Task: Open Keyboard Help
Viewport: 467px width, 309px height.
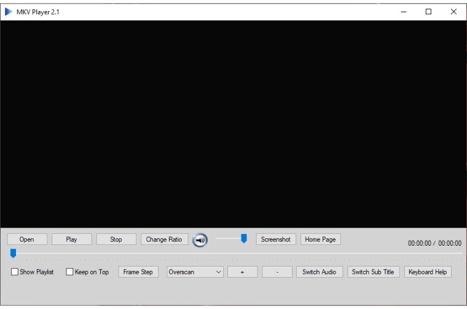Action: coord(428,271)
